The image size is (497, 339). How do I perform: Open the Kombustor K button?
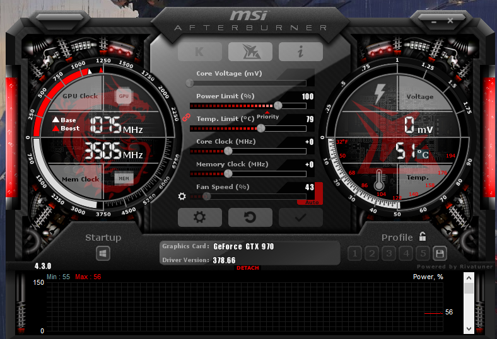tap(200, 52)
